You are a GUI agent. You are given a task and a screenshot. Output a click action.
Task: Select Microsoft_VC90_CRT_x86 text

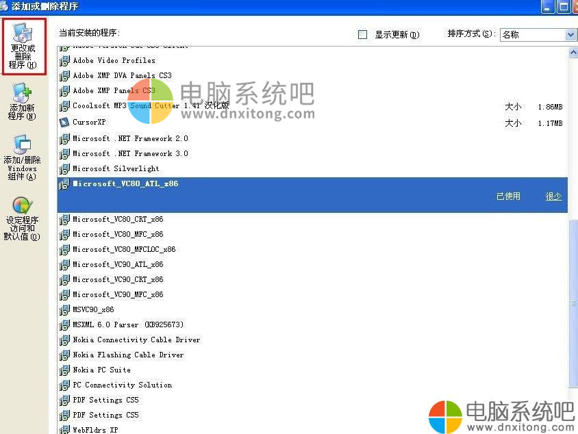(x=118, y=280)
